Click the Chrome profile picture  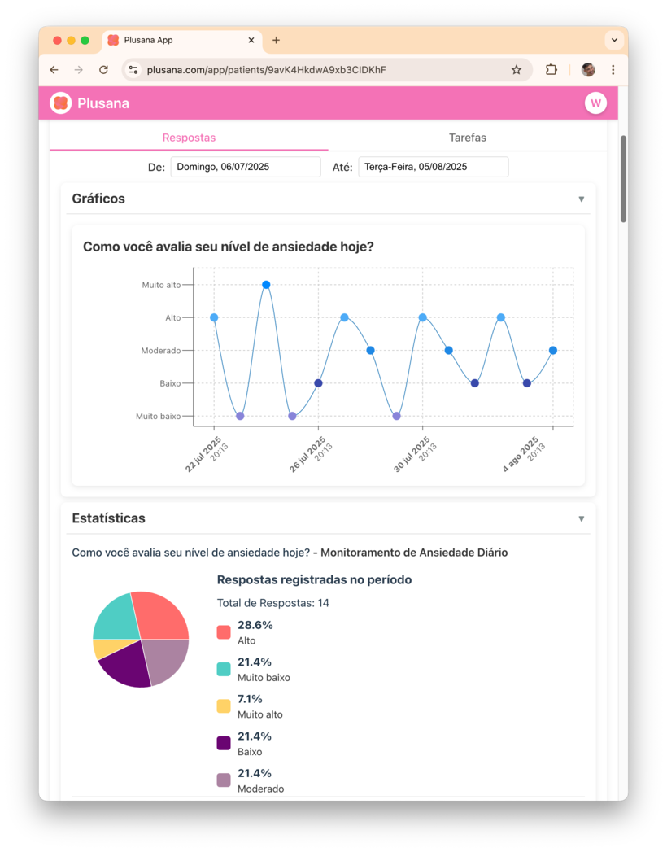point(588,70)
